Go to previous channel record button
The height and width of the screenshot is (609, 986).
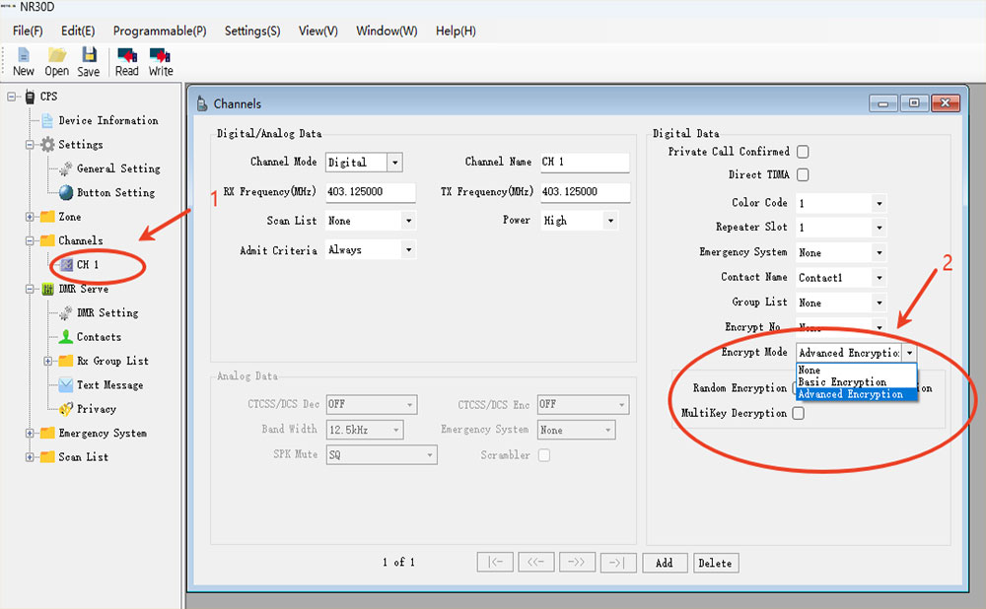535,563
